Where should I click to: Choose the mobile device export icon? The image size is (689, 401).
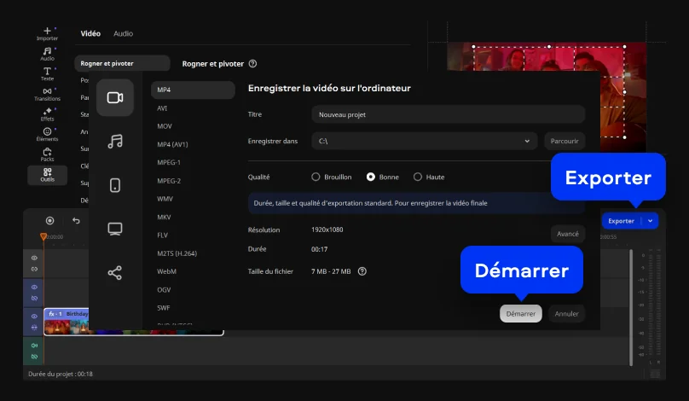(115, 185)
